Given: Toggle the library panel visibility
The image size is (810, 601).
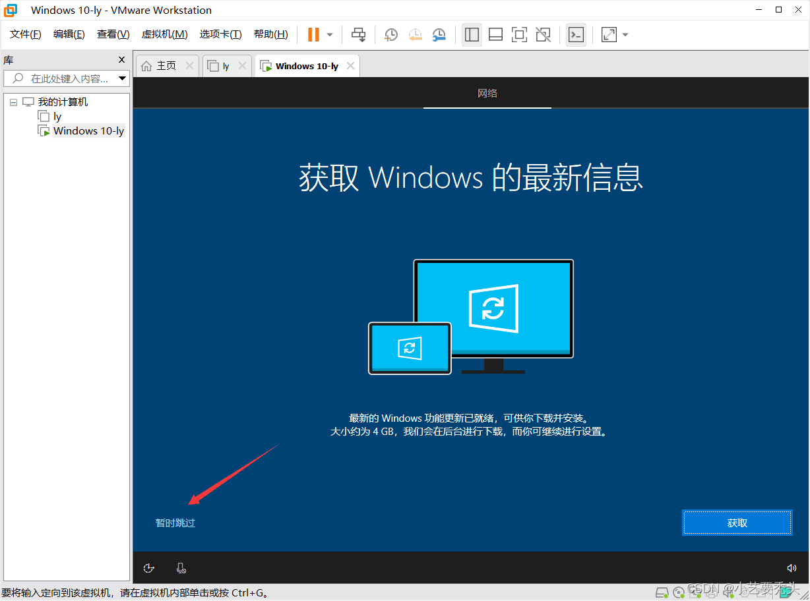Looking at the screenshot, I should pos(472,34).
